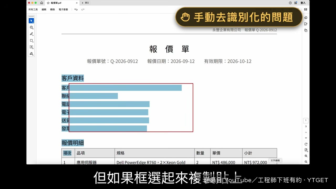336x189 pixels.
Task: Zoom in on the document
Action: (x=306, y=156)
